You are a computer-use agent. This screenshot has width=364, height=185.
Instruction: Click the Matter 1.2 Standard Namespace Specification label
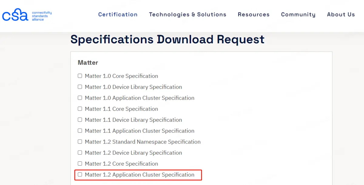pyautogui.click(x=143, y=142)
